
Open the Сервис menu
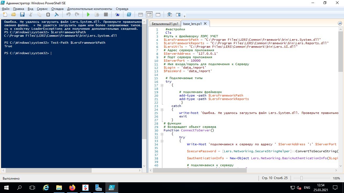coord(42,9)
